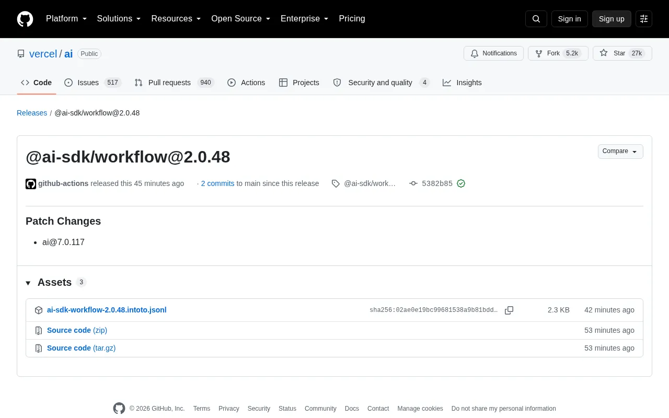669x418 pixels.
Task: Click the footer GitHub logo
Action: pos(119,409)
